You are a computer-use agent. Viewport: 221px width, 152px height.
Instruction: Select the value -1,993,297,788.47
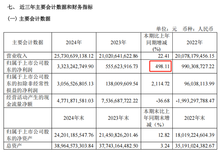coord(195,101)
